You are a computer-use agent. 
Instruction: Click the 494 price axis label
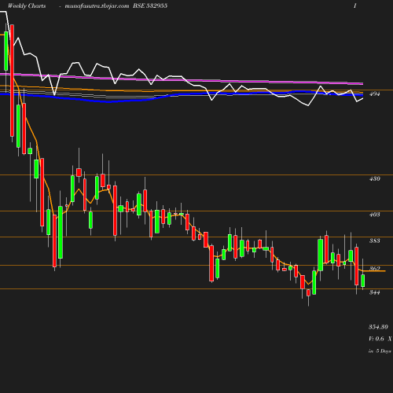point(374,94)
